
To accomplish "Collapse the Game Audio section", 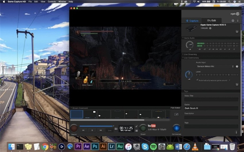I will point(183,38).
